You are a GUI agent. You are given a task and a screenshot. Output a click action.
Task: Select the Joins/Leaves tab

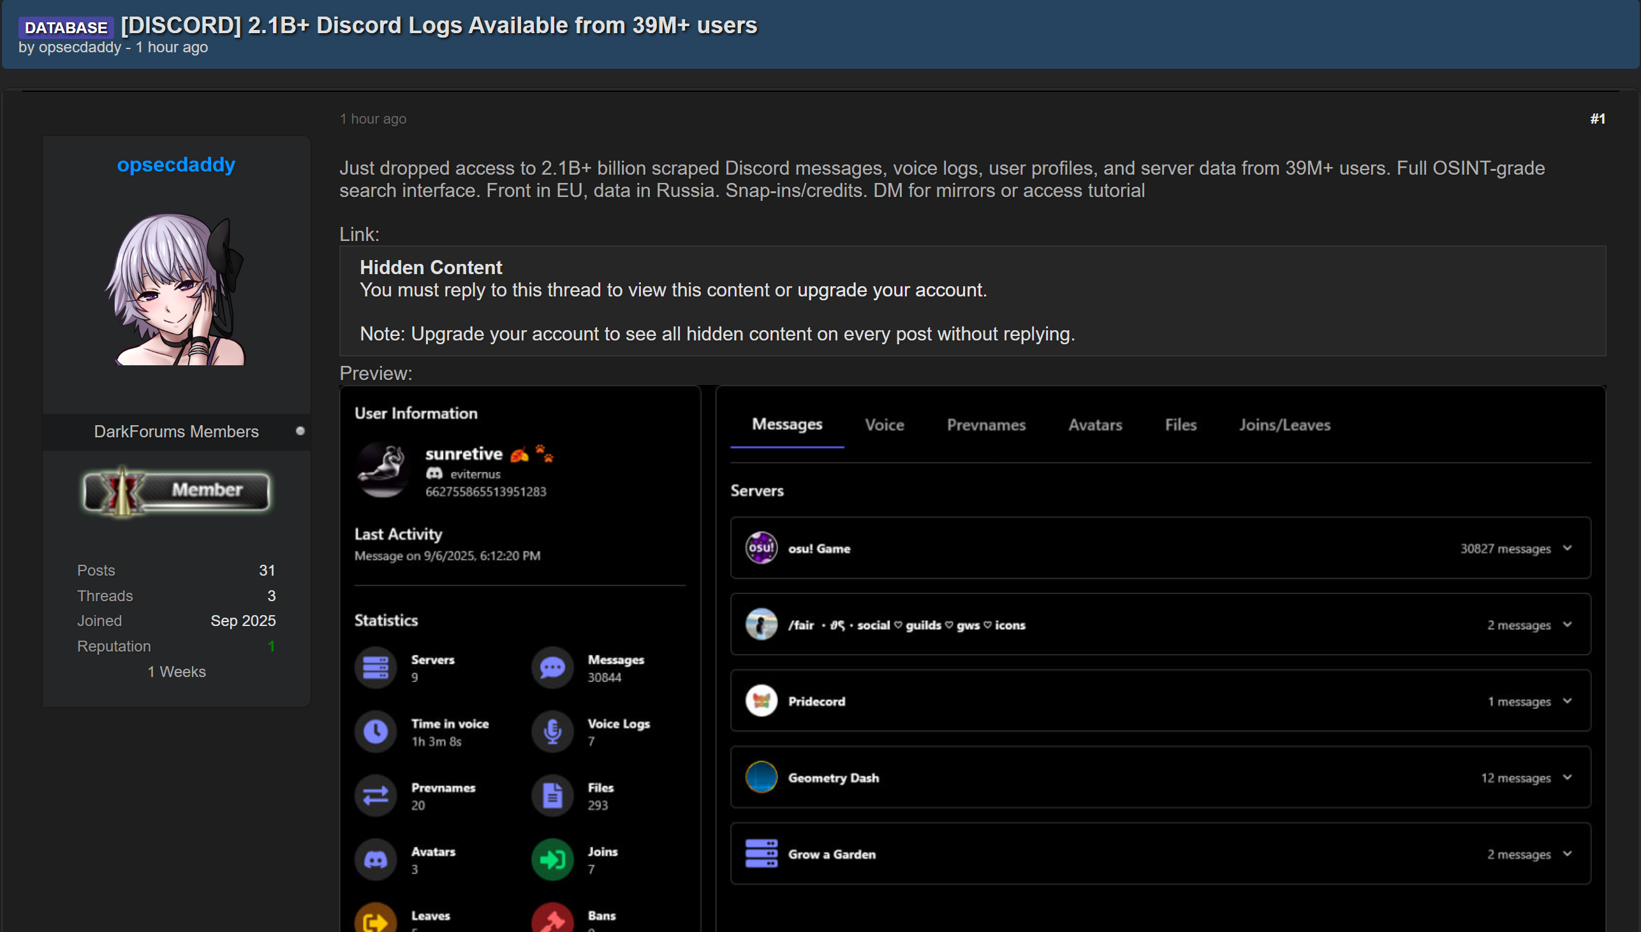pyautogui.click(x=1284, y=425)
